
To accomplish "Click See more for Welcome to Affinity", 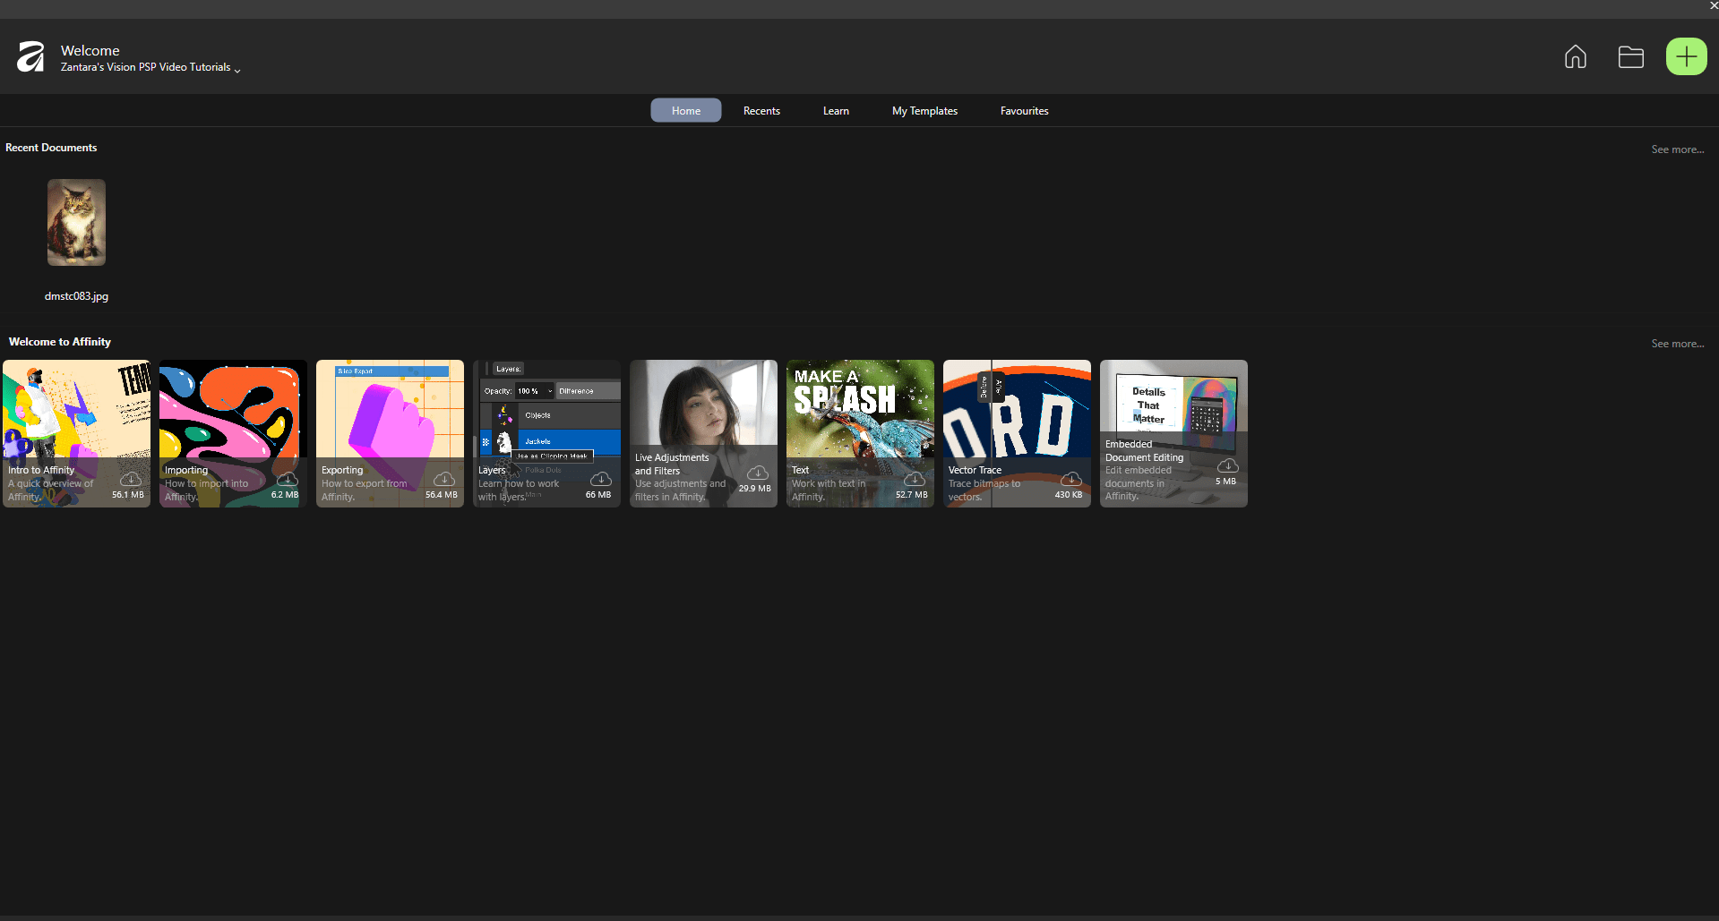I will click(x=1677, y=344).
